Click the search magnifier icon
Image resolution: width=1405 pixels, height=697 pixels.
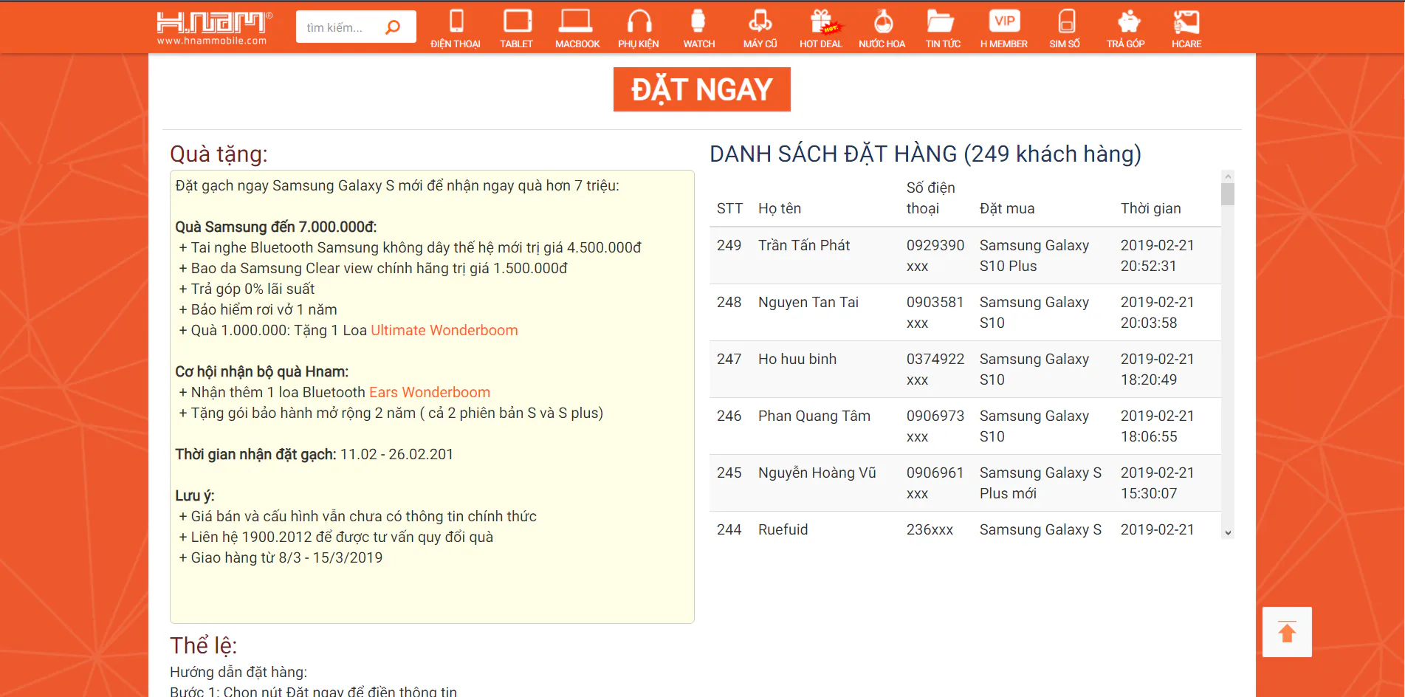click(x=393, y=27)
